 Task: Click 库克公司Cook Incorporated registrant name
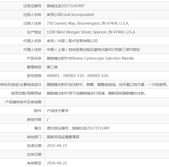click(x=70, y=15)
